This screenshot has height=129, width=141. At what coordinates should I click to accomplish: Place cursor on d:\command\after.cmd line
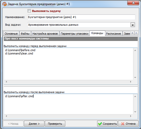point(19,96)
